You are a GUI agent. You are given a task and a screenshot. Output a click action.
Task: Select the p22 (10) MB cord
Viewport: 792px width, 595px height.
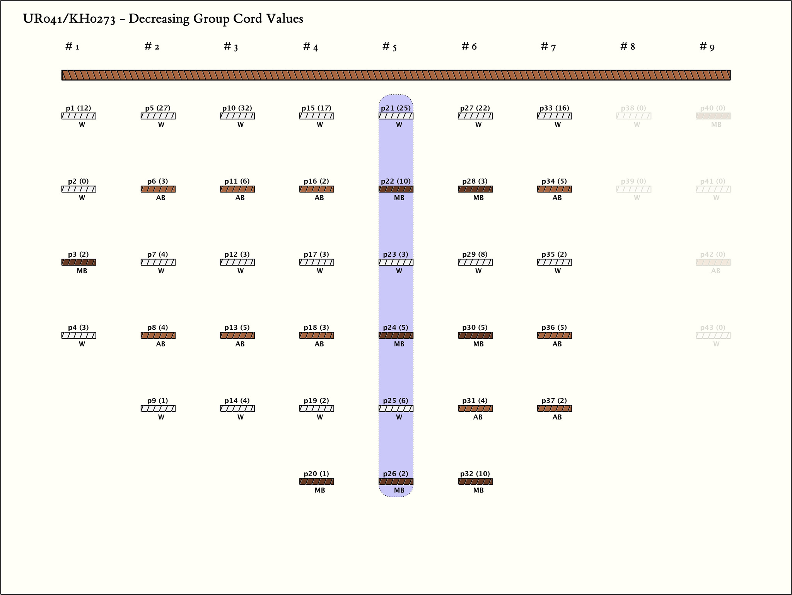pos(396,189)
